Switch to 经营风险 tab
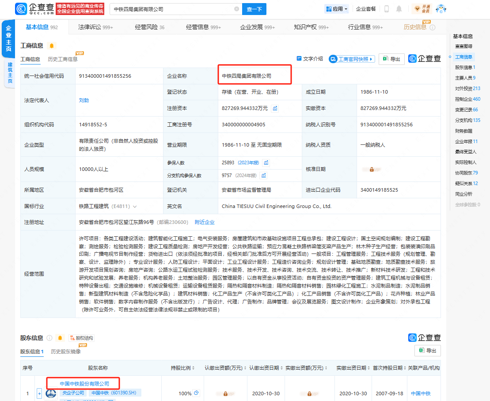Screen dimensions: 490x401 (149, 27)
